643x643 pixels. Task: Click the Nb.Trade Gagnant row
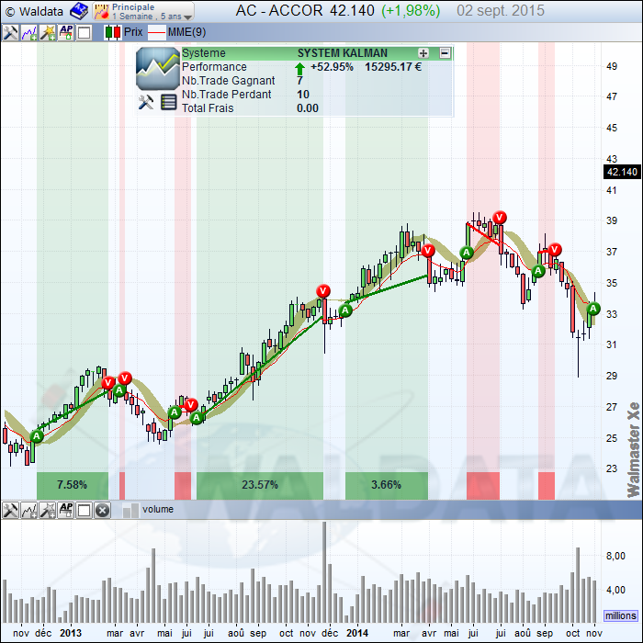(317, 81)
